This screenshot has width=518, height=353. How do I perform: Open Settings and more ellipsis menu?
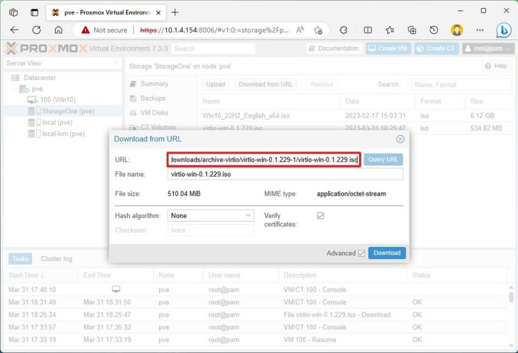click(x=480, y=30)
